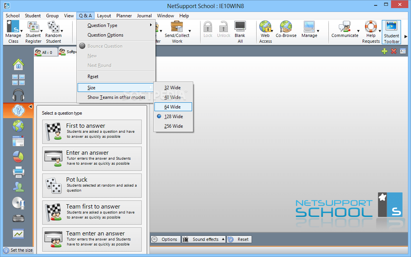This screenshot has height=257, width=411.
Task: Show more toolbar items arrow
Action: pos(406,37)
